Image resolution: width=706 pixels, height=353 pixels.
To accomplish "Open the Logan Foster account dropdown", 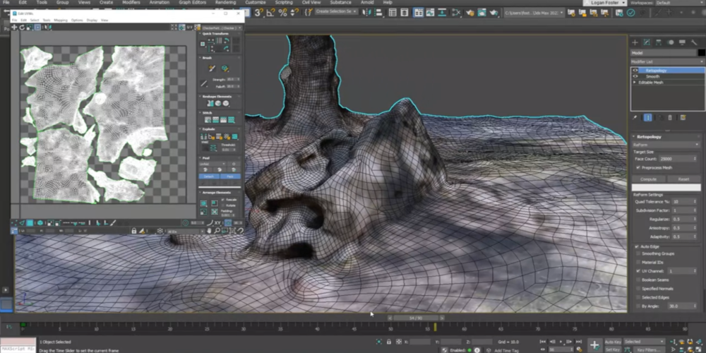I will [x=605, y=3].
